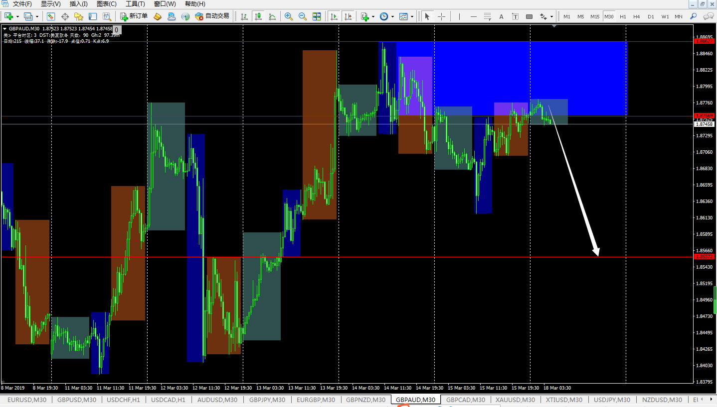Screen dimensions: 717x407
Task: Launch MetaEditor yellow book icon
Action: click(x=158, y=16)
